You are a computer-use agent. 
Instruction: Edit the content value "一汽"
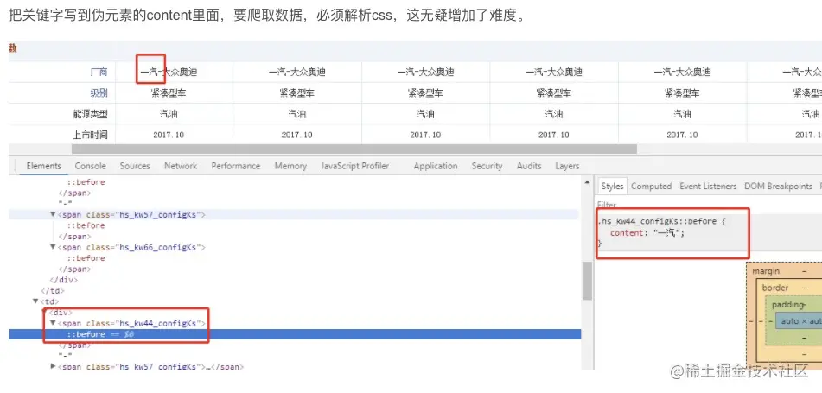[666, 232]
